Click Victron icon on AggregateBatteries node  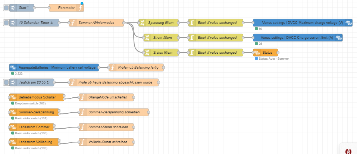click(13, 67)
